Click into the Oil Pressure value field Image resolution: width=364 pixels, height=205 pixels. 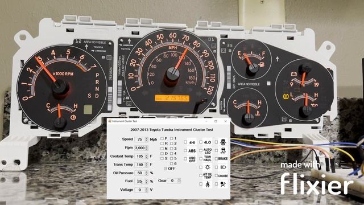point(139,173)
